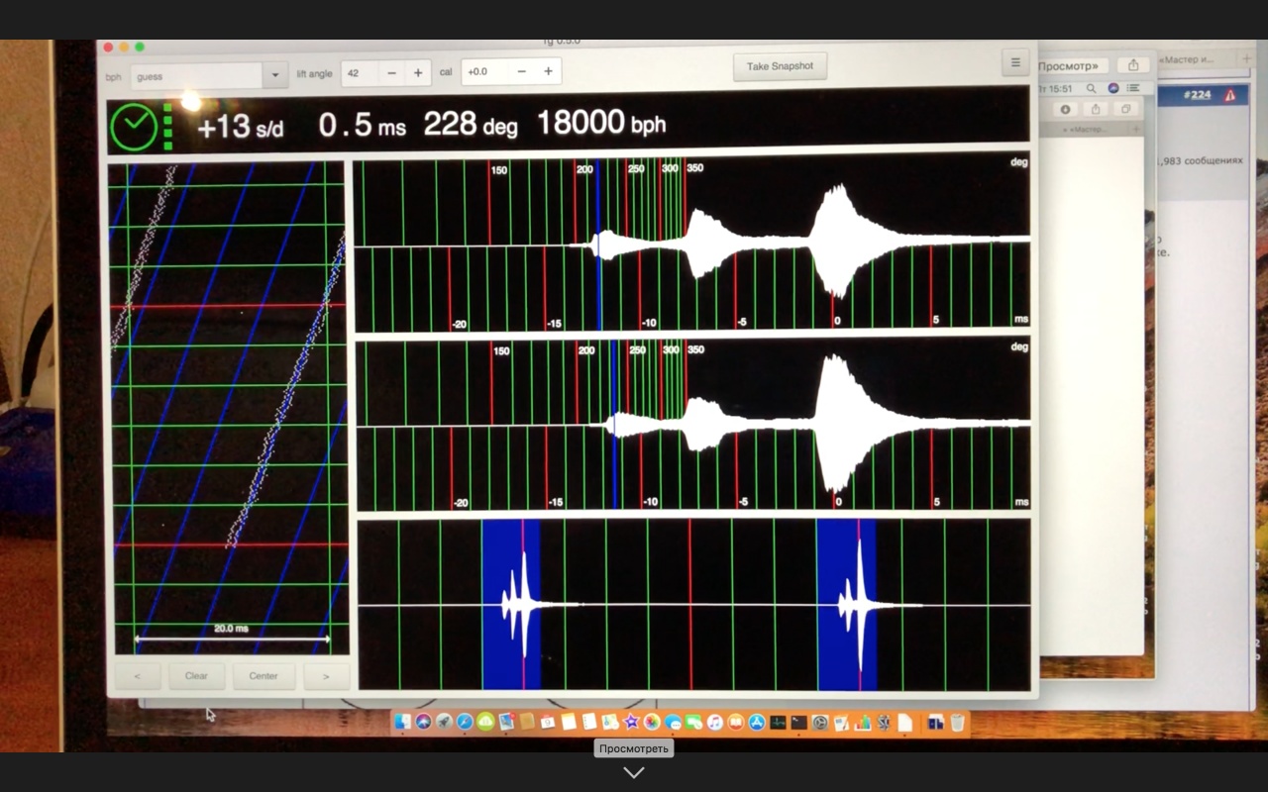Expand the bph guess dropdown
This screenshot has width=1268, height=792.
(275, 75)
